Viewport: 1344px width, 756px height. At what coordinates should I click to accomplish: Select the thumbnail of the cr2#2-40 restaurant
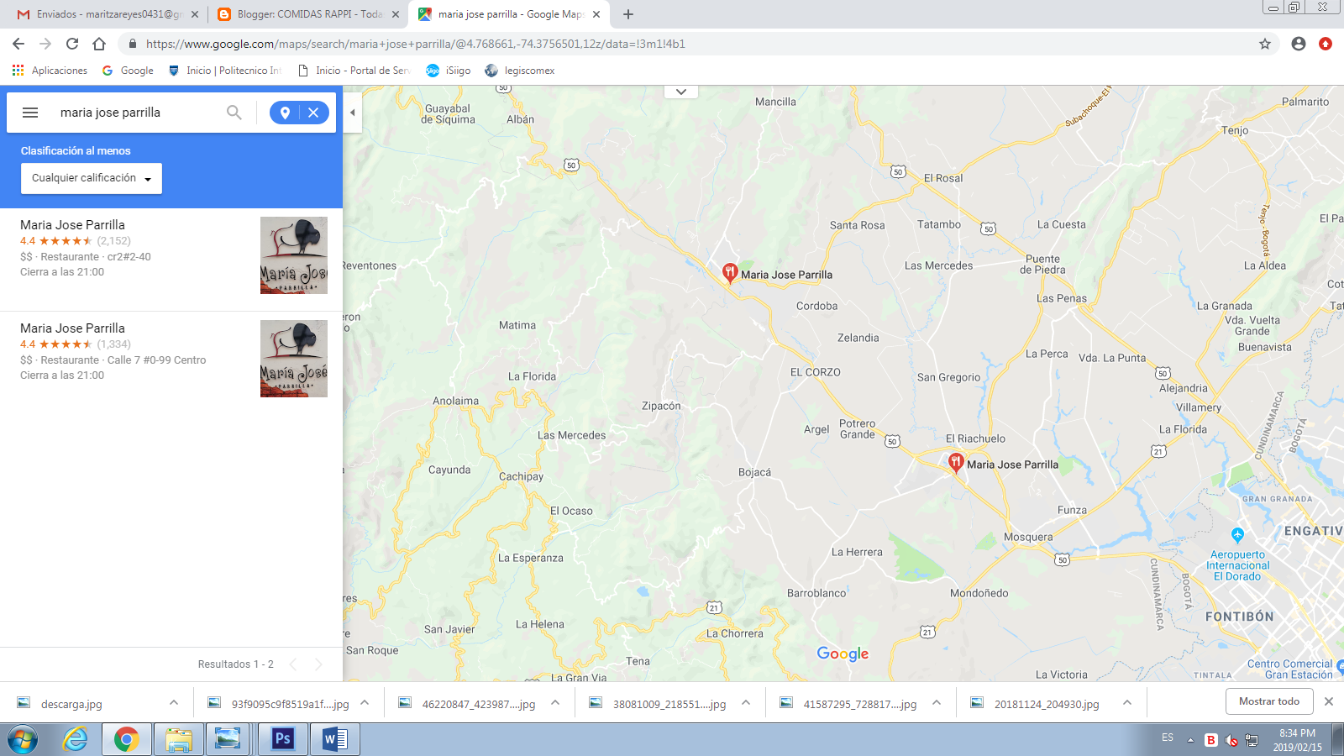point(294,255)
